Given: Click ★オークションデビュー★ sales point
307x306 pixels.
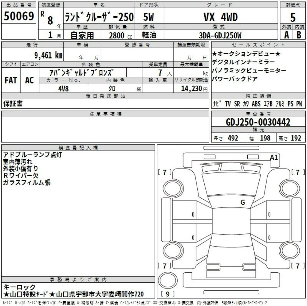Looking at the screenshot, I should click(x=246, y=54).
